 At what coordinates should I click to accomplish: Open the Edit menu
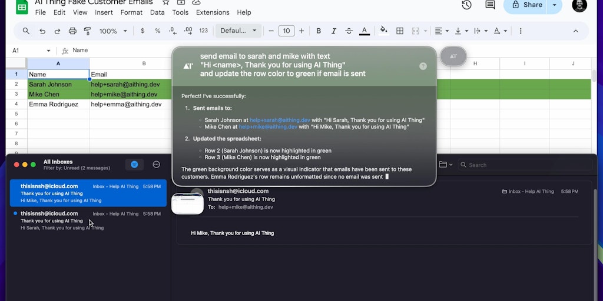coord(59,12)
